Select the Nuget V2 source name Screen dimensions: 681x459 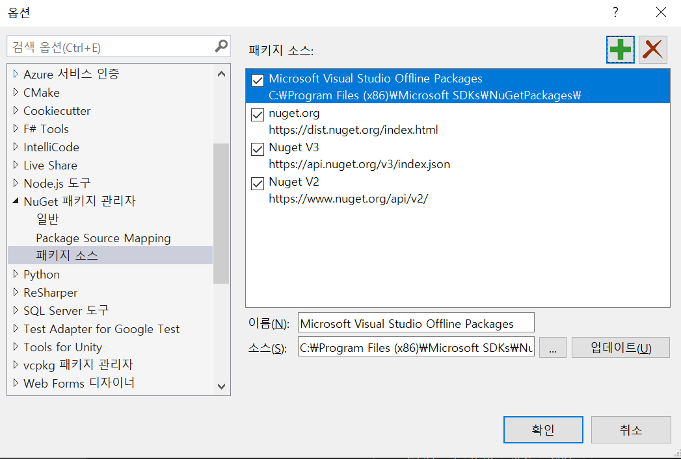[x=293, y=182]
